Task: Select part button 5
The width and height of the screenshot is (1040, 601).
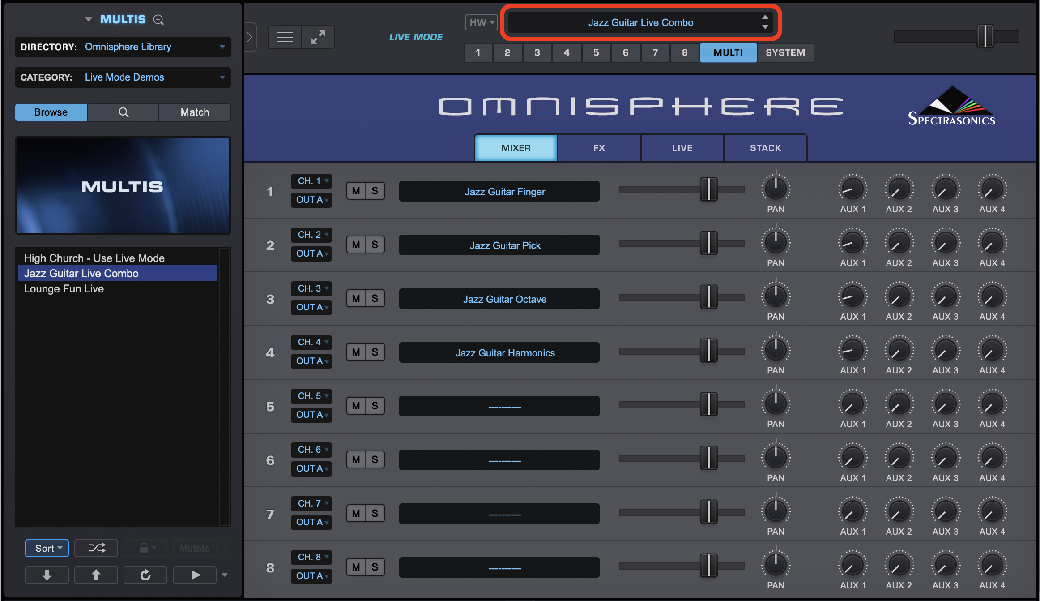Action: coord(597,53)
